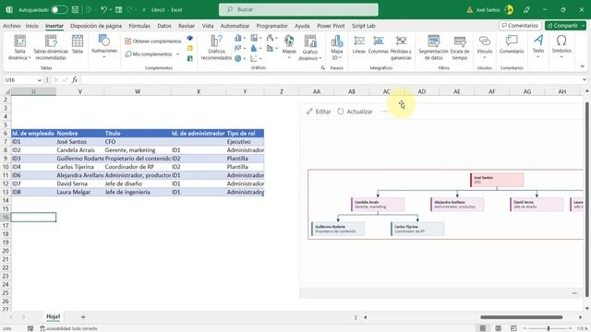Collapse the ribbon with the chevron
This screenshot has height=332, width=591.
pyautogui.click(x=583, y=66)
